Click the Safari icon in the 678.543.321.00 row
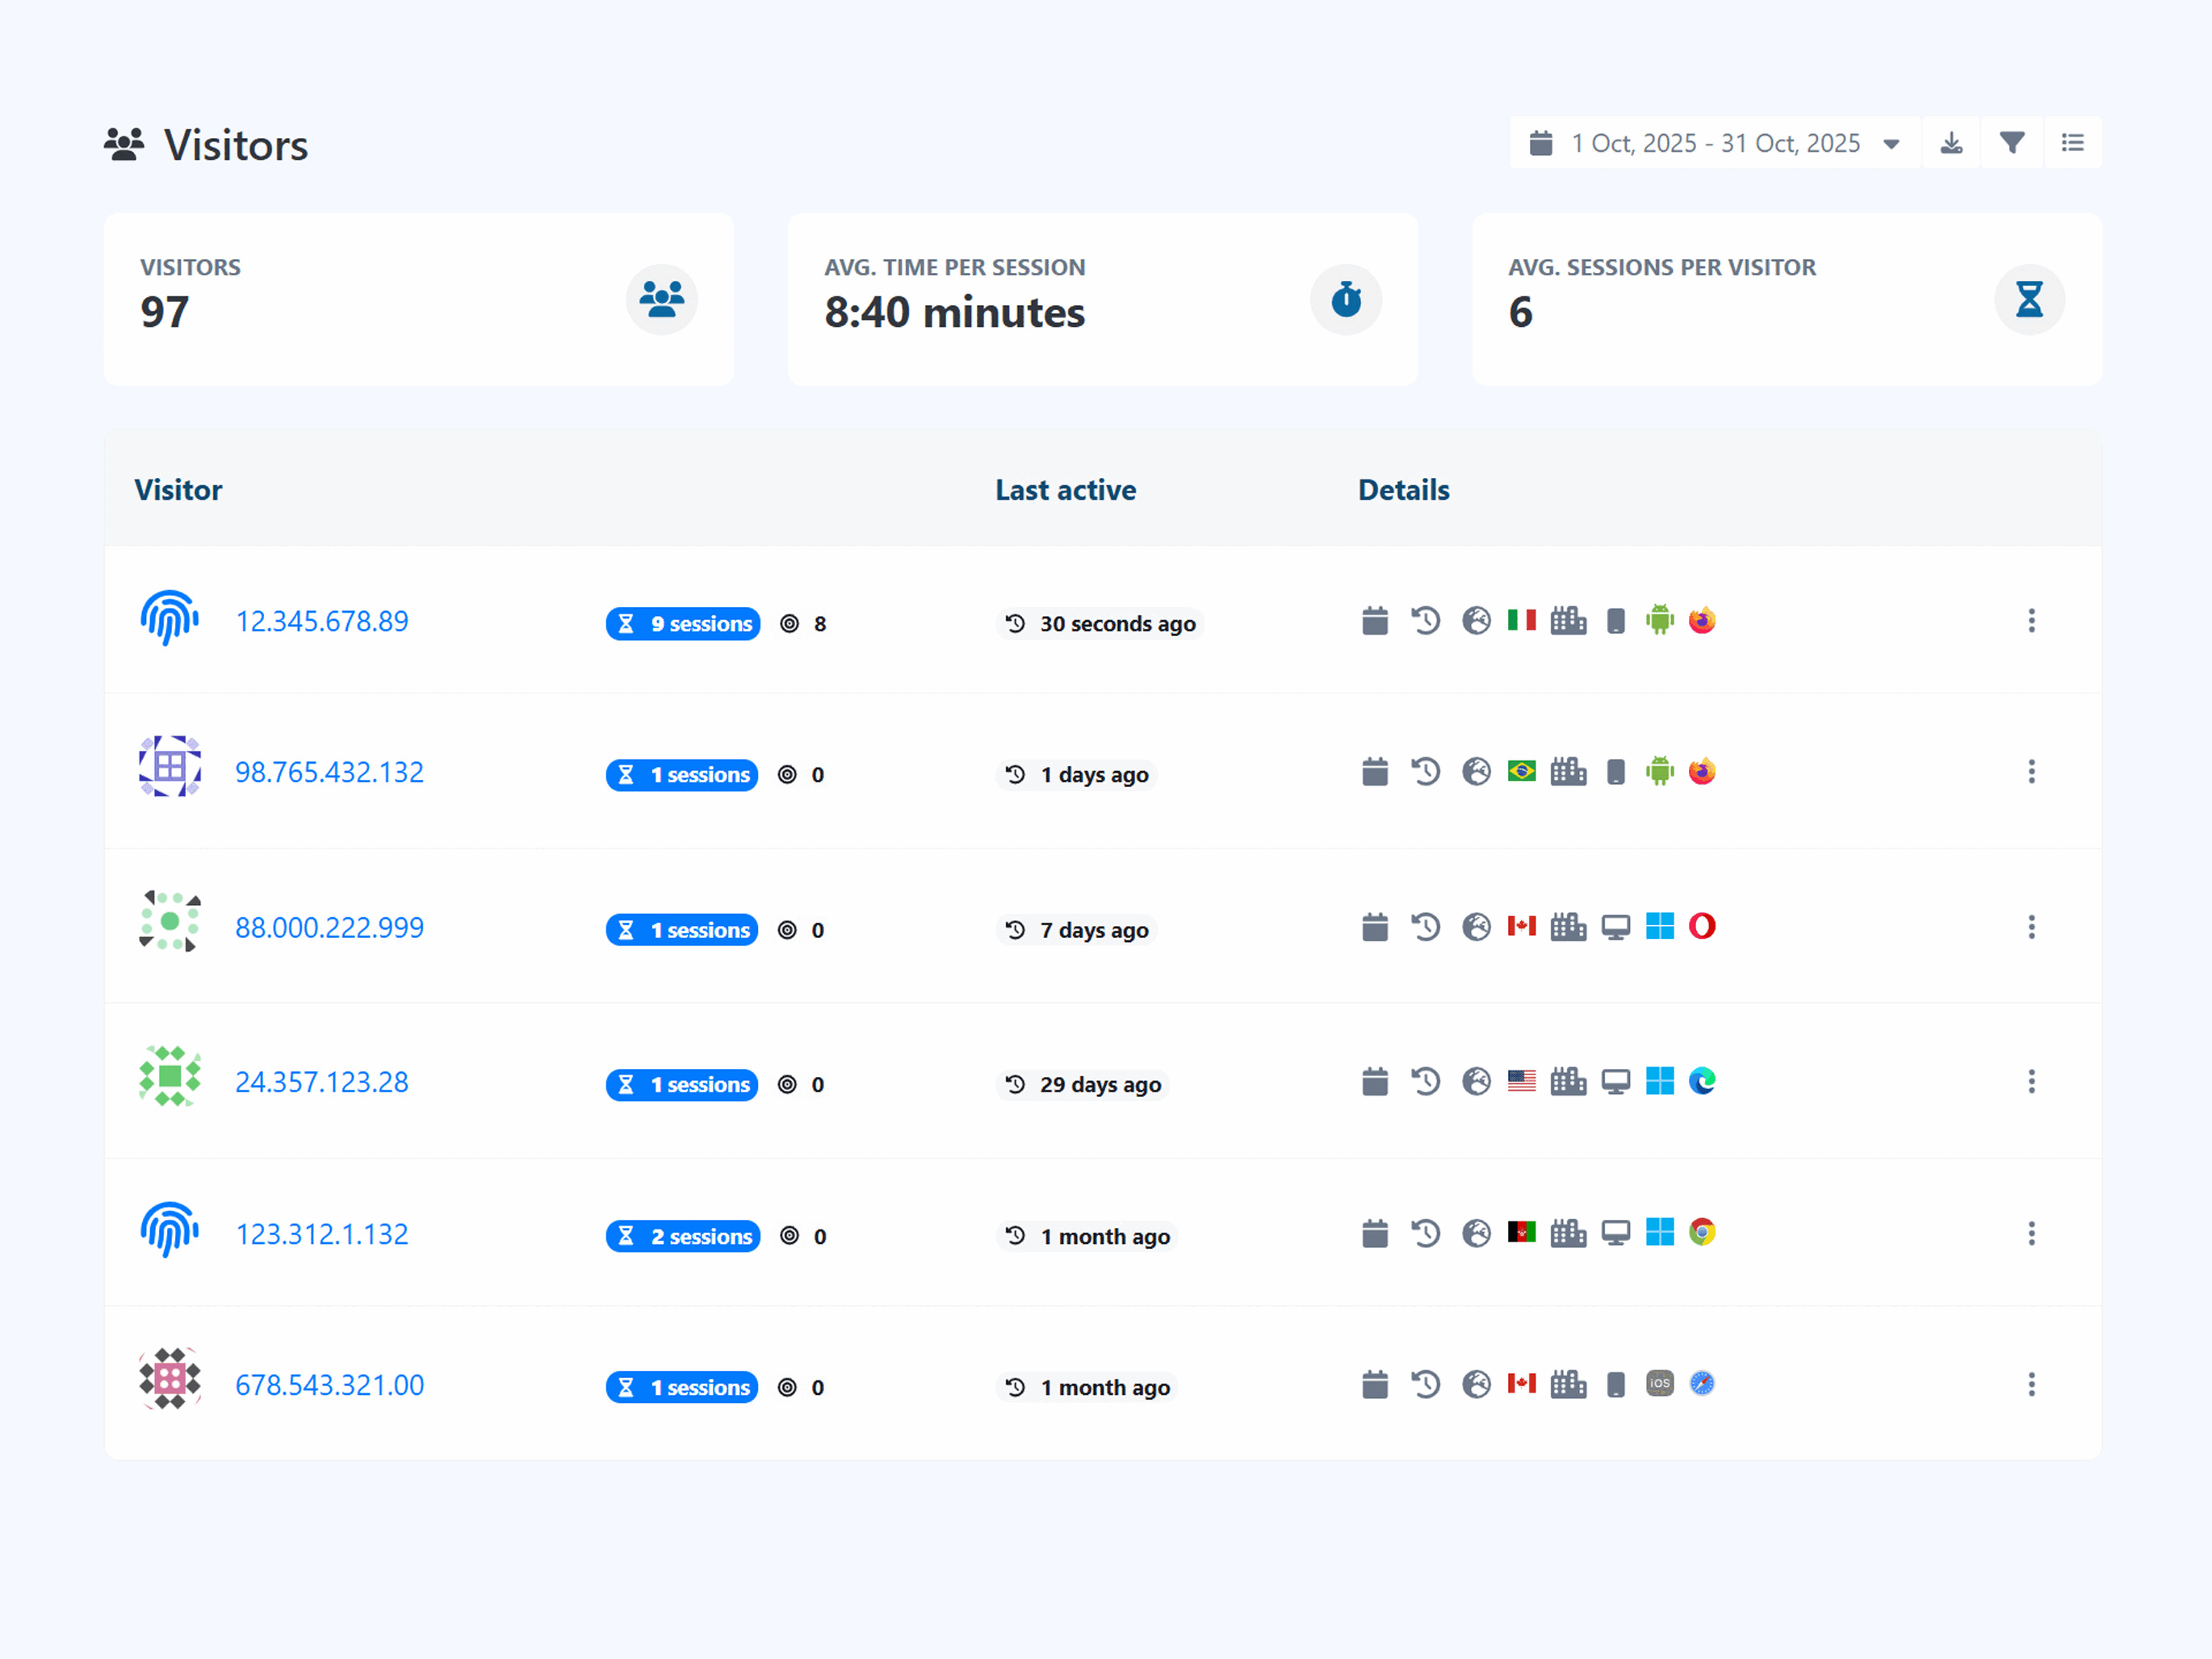2212x1659 pixels. point(1703,1384)
